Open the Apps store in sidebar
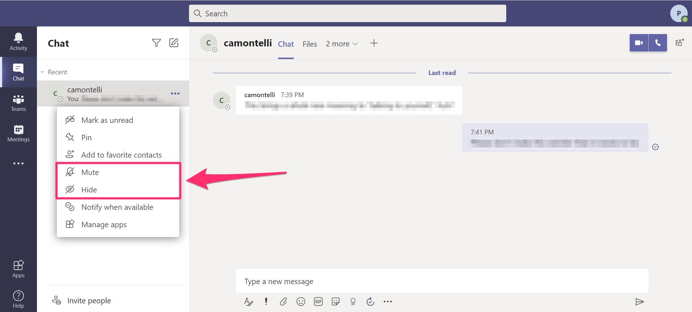Screen dimensions: 692x312 (x=18, y=269)
